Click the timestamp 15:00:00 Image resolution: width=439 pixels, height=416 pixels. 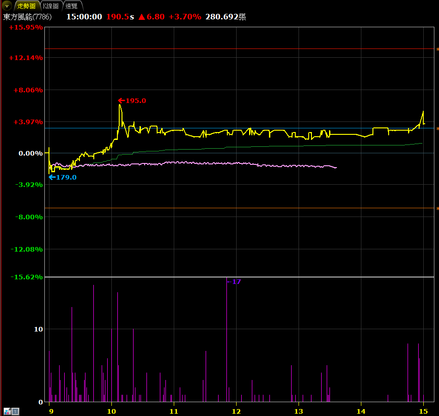(x=84, y=17)
